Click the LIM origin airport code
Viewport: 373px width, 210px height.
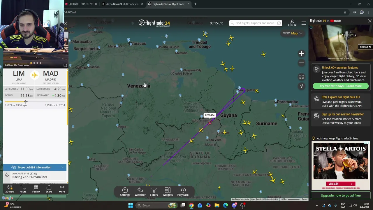19,73
